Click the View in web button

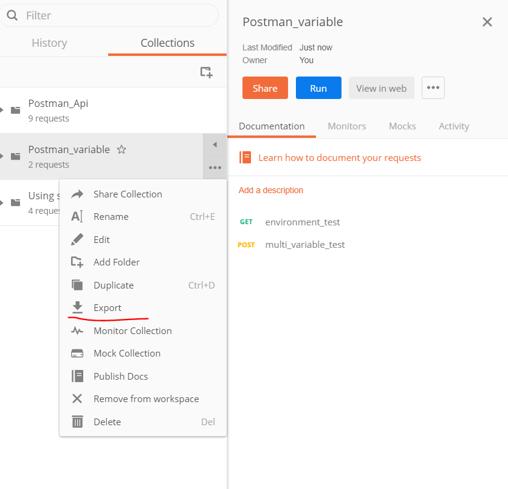pyautogui.click(x=382, y=87)
